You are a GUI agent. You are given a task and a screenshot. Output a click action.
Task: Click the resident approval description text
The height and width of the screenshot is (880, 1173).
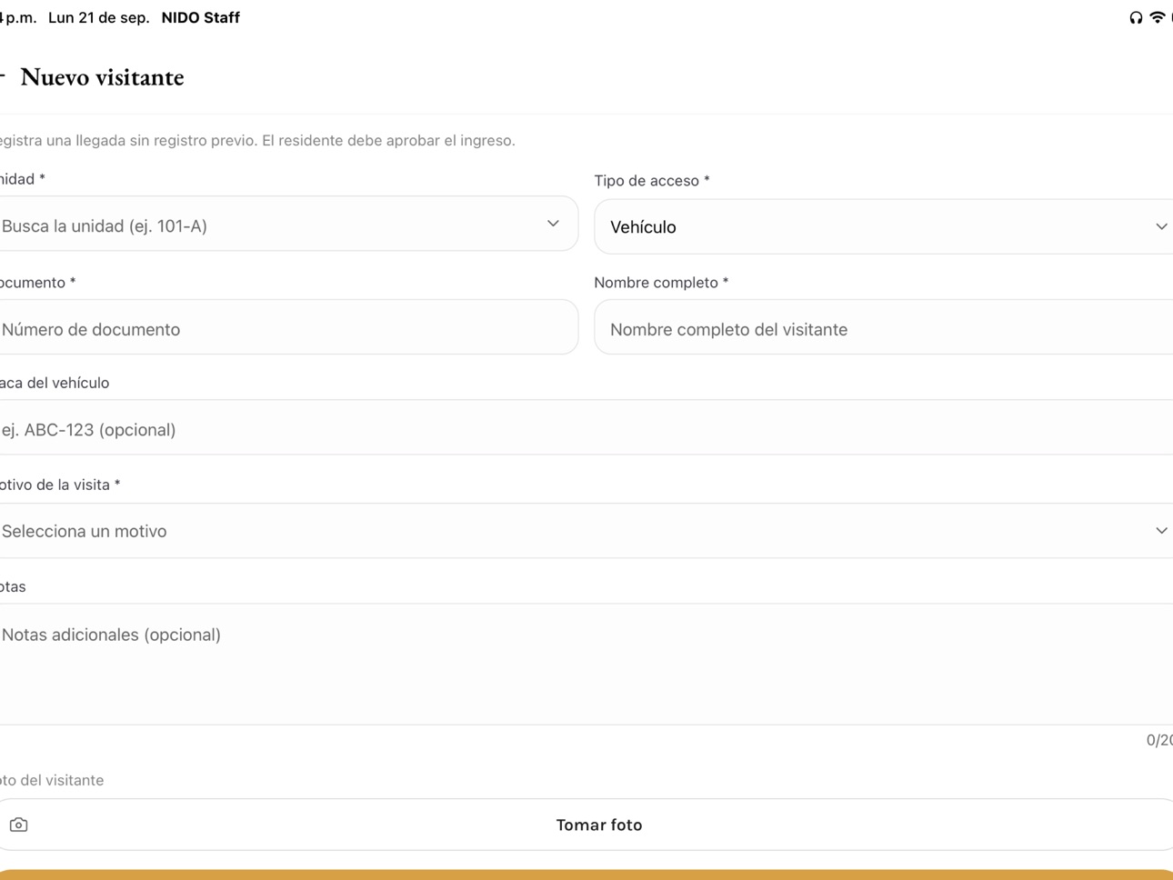click(x=257, y=141)
